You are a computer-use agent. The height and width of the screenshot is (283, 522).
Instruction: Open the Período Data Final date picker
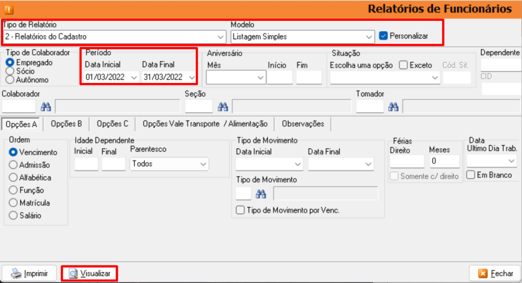[192, 77]
